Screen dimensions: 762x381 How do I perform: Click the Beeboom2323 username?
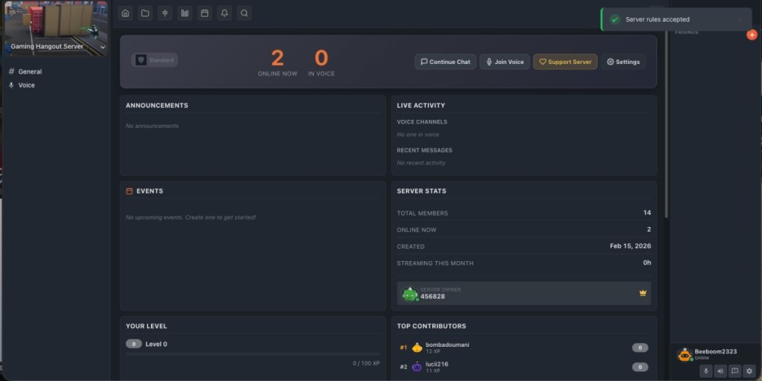click(715, 351)
